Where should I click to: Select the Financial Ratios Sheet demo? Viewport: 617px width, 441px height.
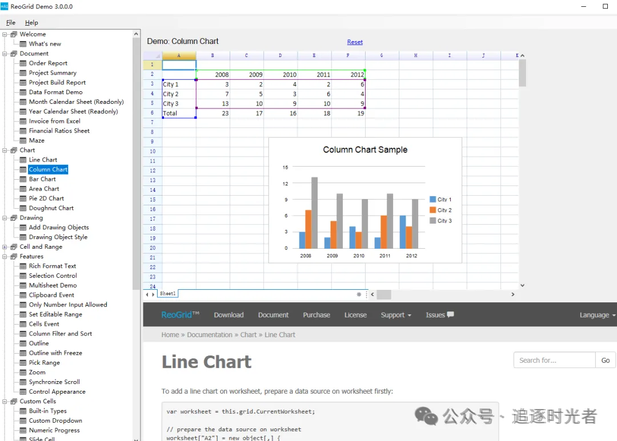coord(59,131)
